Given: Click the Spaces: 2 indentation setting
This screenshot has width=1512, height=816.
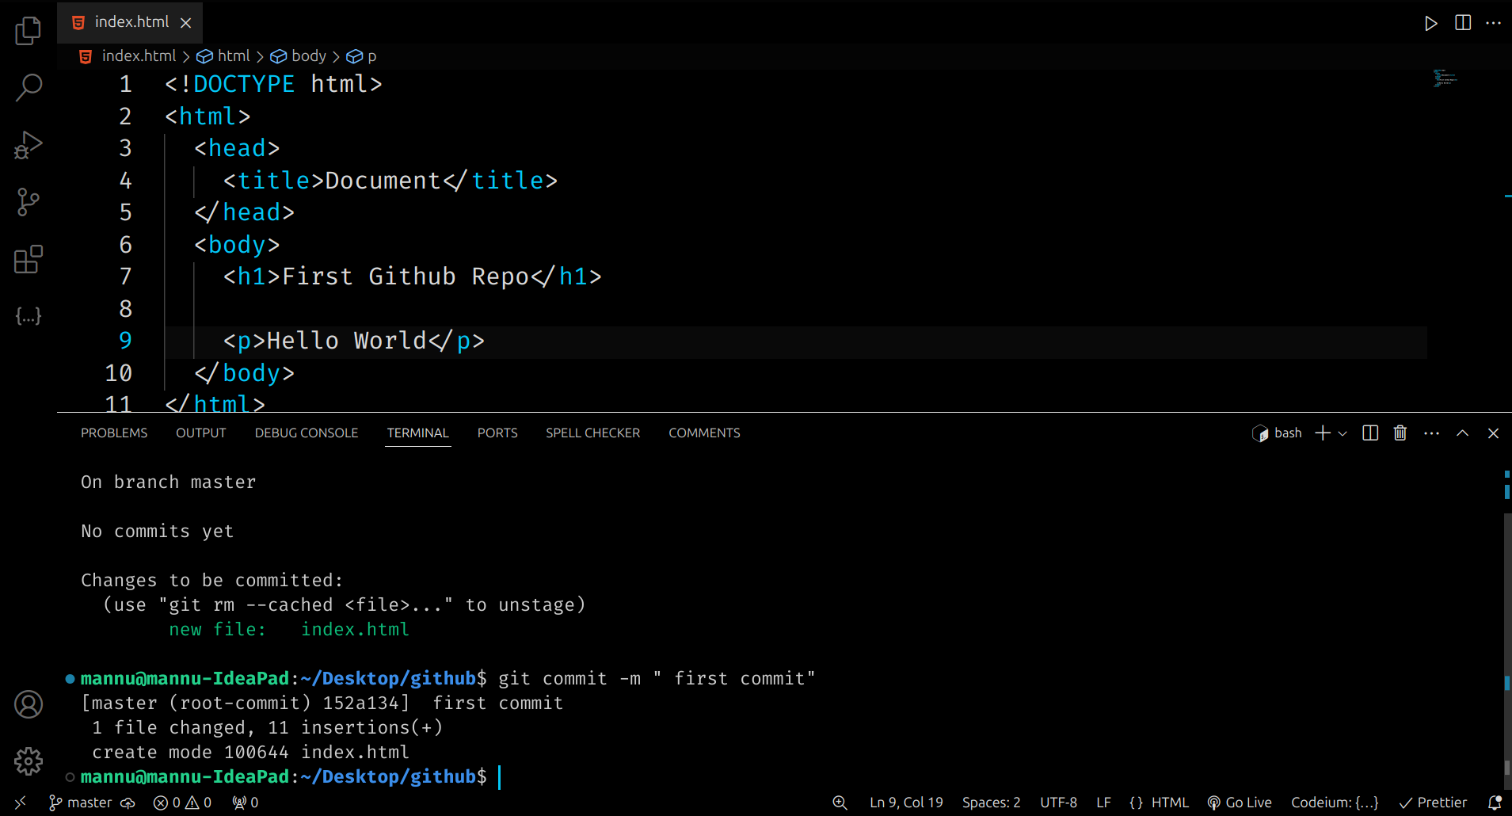Looking at the screenshot, I should pyautogui.click(x=991, y=803).
